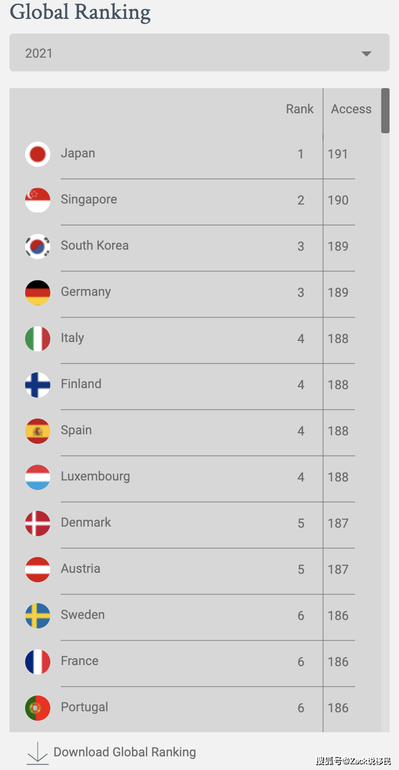Open the Download Global Ranking link

coord(125,752)
